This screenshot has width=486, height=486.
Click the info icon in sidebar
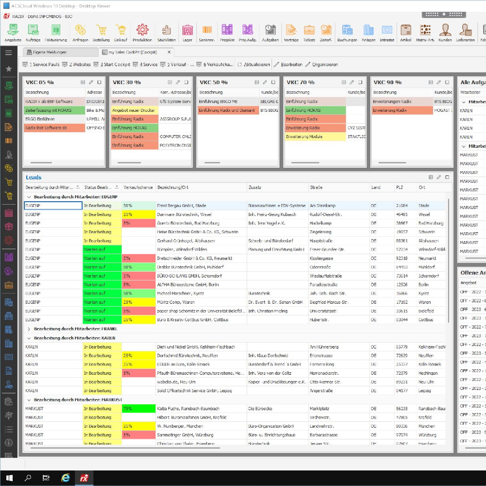(9, 443)
